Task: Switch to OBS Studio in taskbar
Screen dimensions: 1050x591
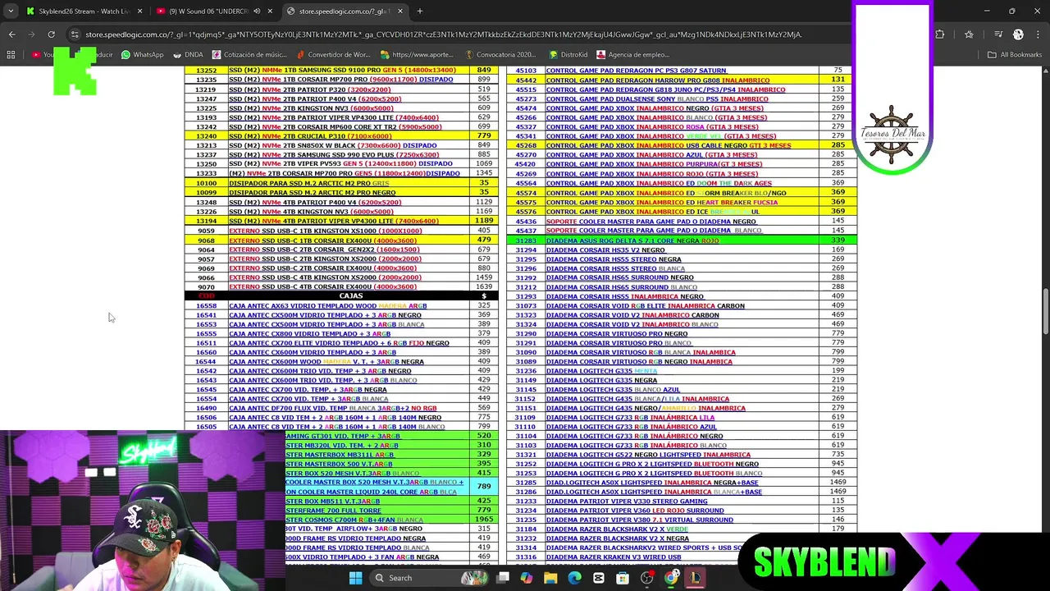Action: [x=647, y=578]
